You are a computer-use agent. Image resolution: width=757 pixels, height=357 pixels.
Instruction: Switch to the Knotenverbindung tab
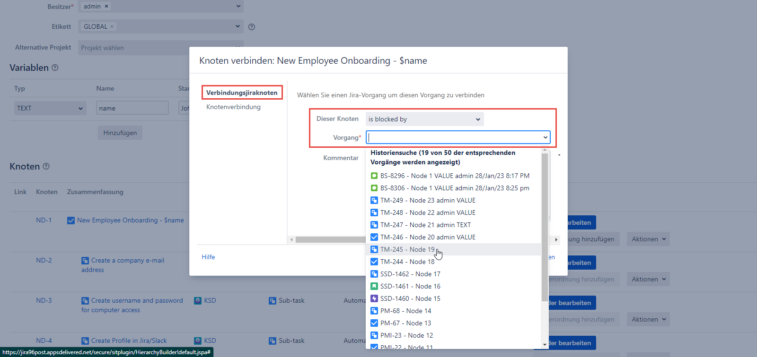pyautogui.click(x=233, y=107)
